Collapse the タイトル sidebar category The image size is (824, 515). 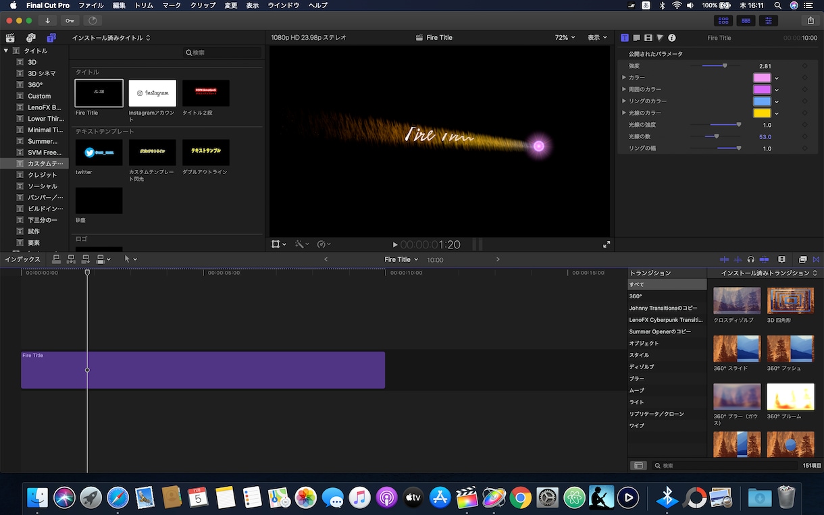coord(6,51)
